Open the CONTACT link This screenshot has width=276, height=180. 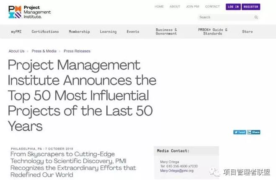point(212,7)
